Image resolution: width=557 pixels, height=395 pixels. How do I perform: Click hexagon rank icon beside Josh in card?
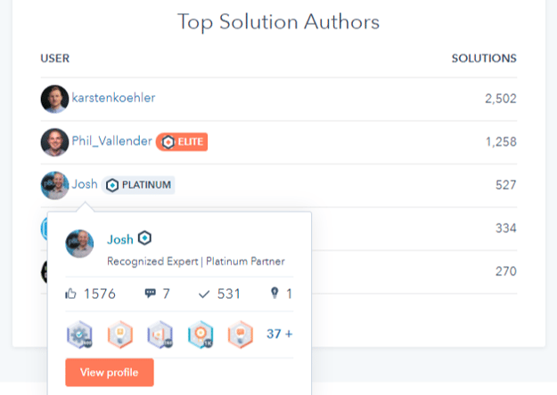click(144, 238)
